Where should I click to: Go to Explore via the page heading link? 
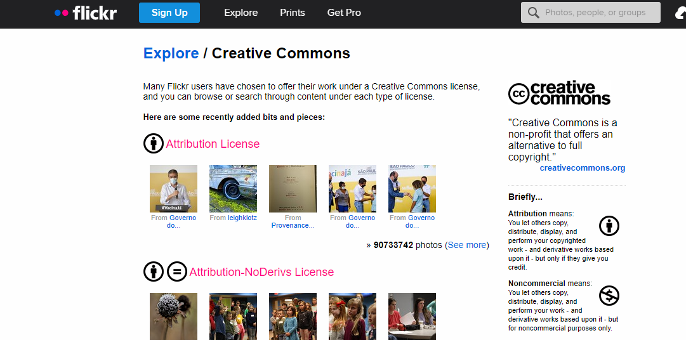coord(171,53)
